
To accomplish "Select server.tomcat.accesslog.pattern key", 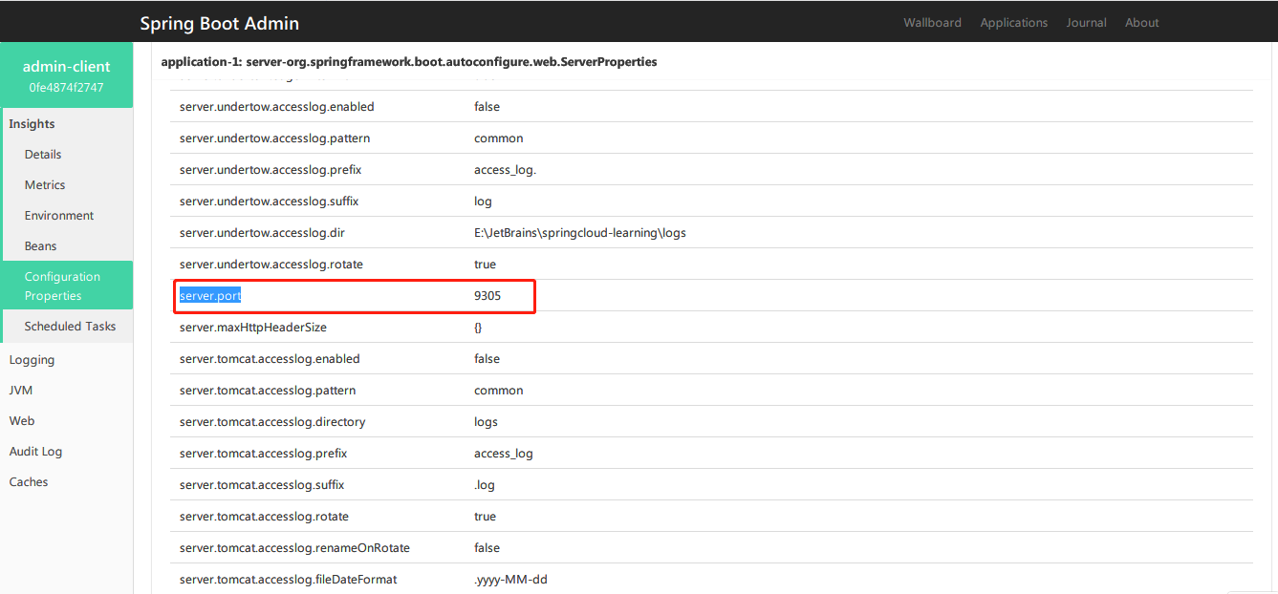I will [268, 391].
